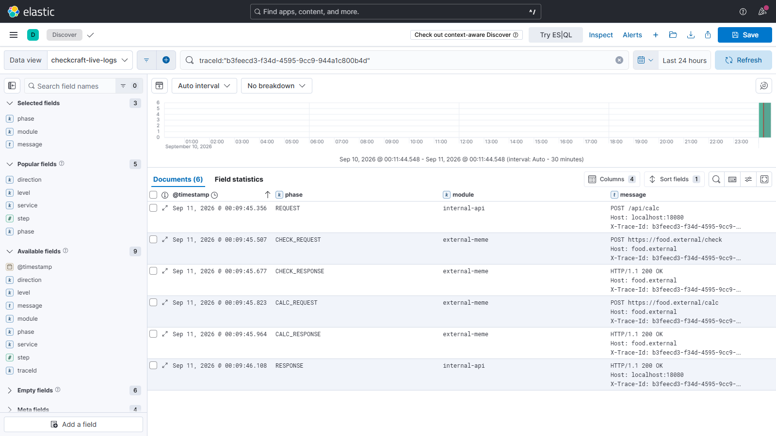Click the export download icon

[x=691, y=35]
